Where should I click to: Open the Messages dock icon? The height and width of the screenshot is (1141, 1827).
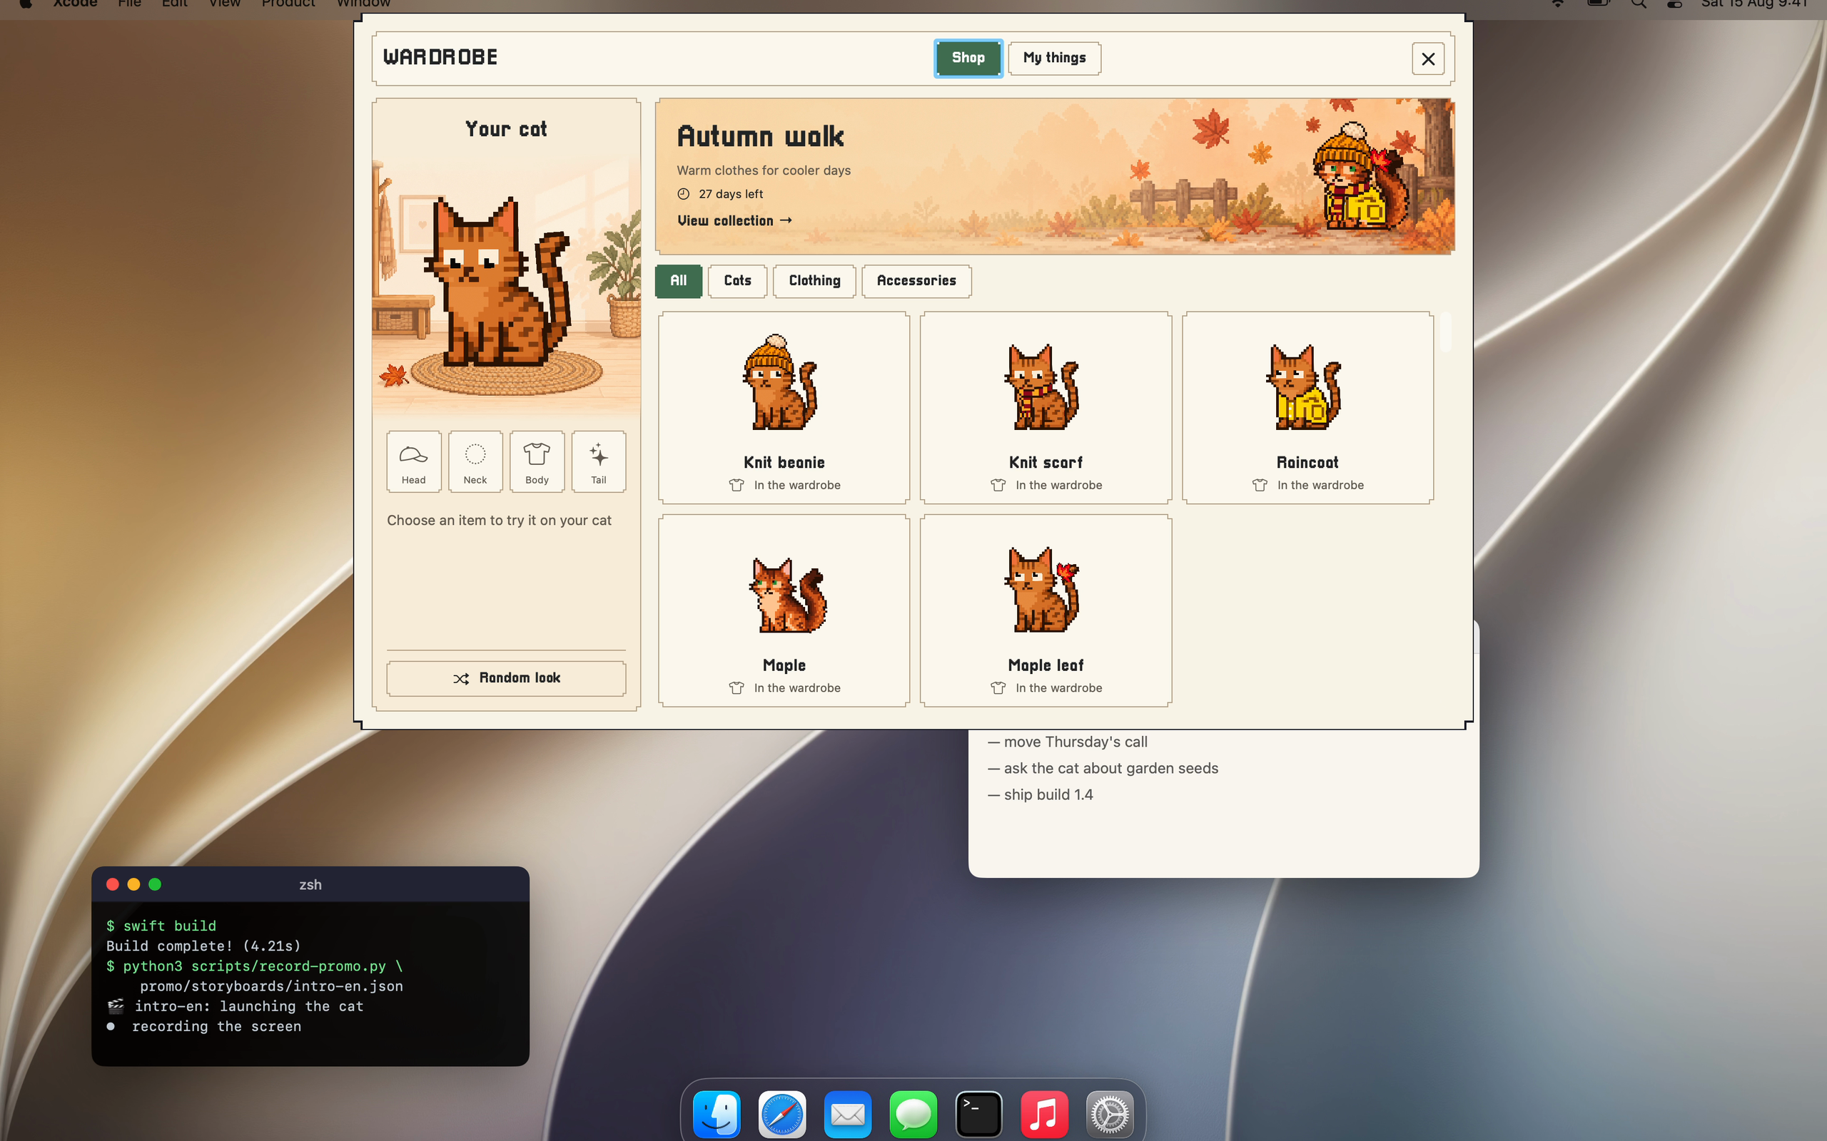click(x=913, y=1113)
